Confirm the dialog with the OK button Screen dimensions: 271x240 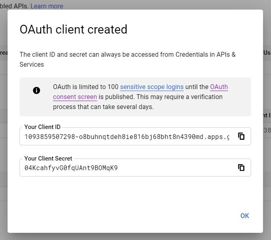(245, 216)
